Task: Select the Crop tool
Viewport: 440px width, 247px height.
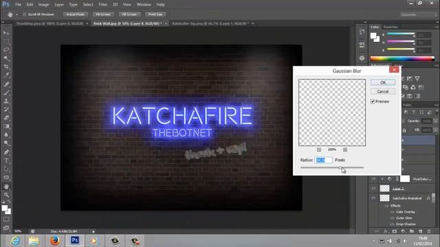Action: [x=6, y=67]
